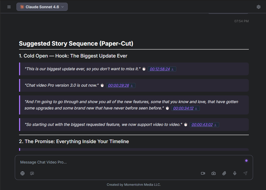Click stopwatch icon beside 00:00:29:26
The image size is (266, 190).
102,85
